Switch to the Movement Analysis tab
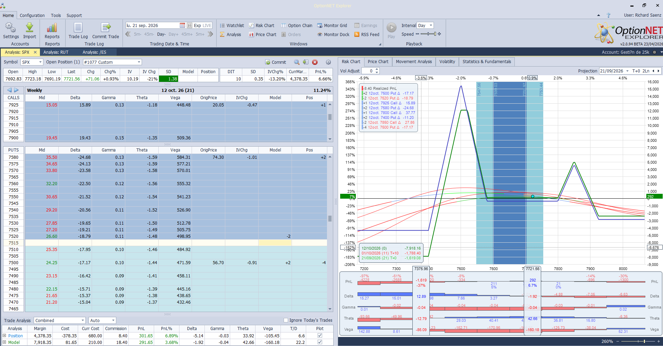Image resolution: width=663 pixels, height=346 pixels. [x=414, y=62]
